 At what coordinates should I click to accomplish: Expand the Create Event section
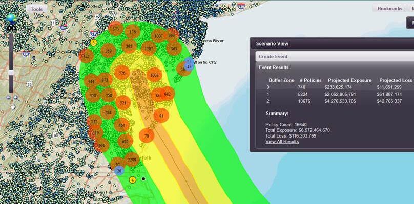tap(335, 56)
